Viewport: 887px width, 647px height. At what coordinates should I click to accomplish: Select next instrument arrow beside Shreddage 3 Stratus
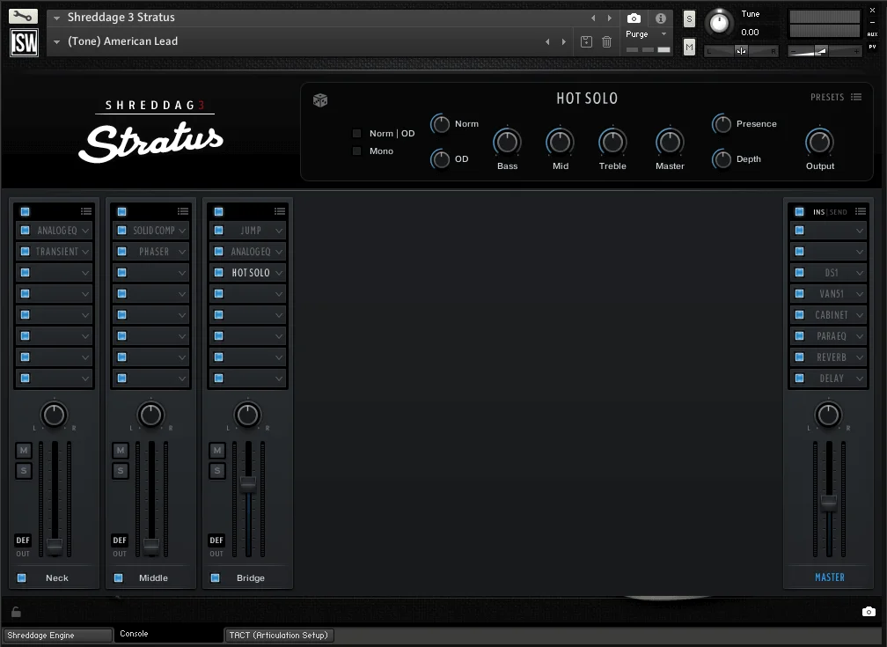tap(609, 18)
